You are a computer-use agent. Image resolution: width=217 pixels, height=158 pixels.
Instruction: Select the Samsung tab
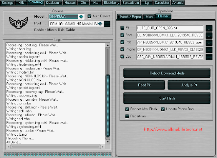click(36, 2)
